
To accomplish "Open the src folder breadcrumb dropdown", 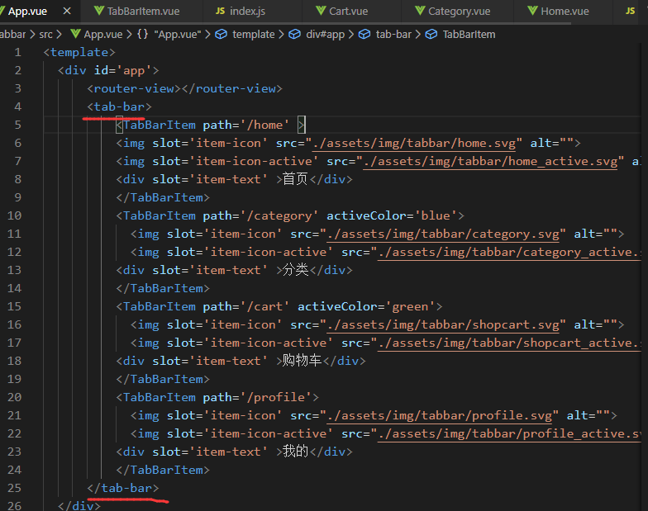I will click(45, 35).
